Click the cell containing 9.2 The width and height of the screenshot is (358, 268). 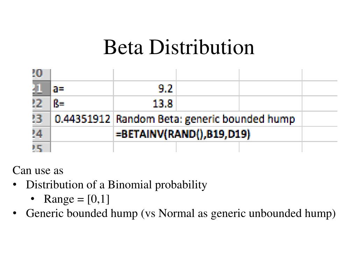(x=145, y=88)
